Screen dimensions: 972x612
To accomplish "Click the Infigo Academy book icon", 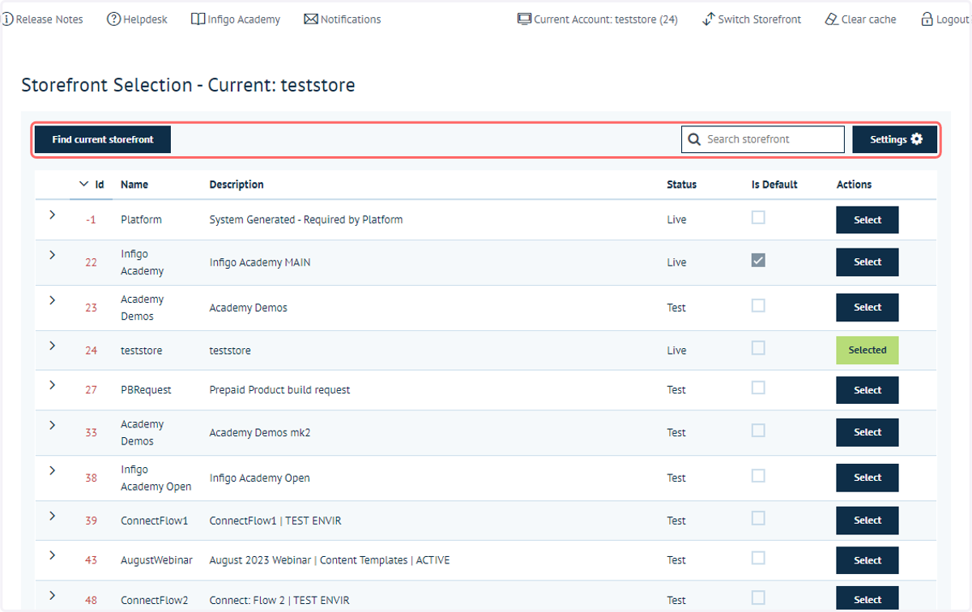I will pos(198,19).
